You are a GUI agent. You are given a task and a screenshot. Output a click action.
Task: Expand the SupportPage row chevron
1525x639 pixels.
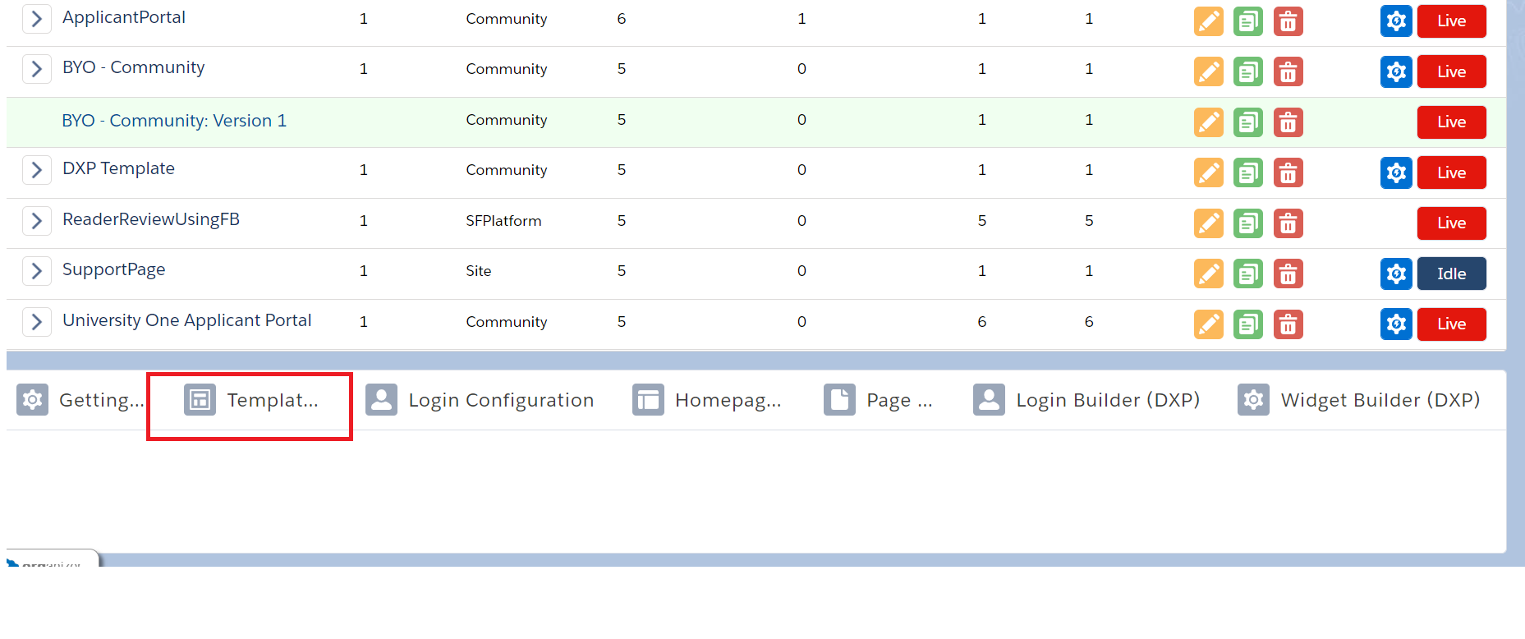36,271
